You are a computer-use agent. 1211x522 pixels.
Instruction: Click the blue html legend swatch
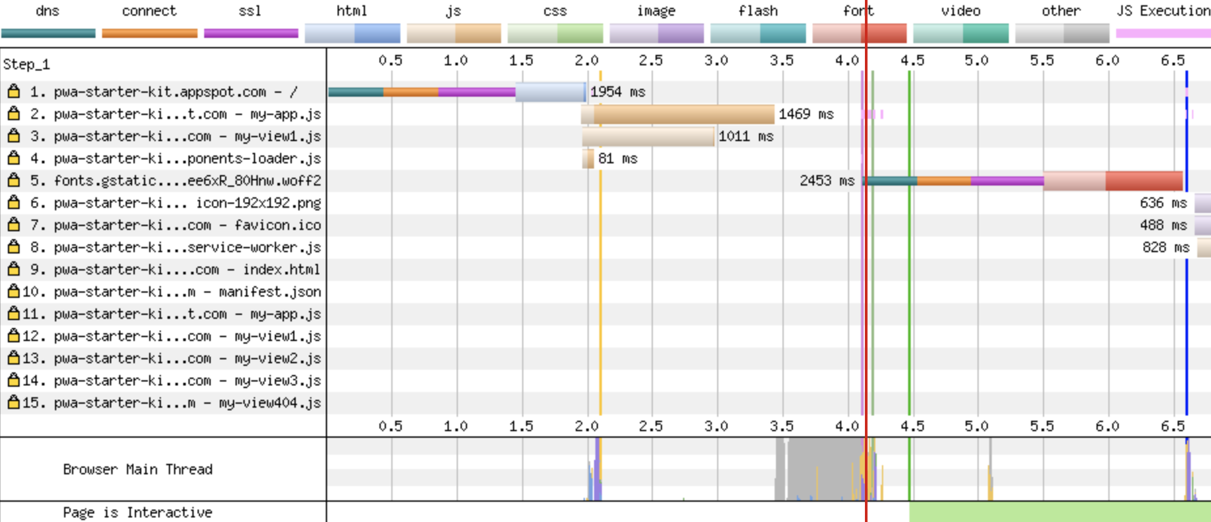pyautogui.click(x=353, y=33)
